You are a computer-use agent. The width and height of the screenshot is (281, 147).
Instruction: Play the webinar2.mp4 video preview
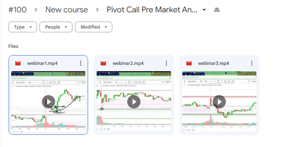(134, 102)
